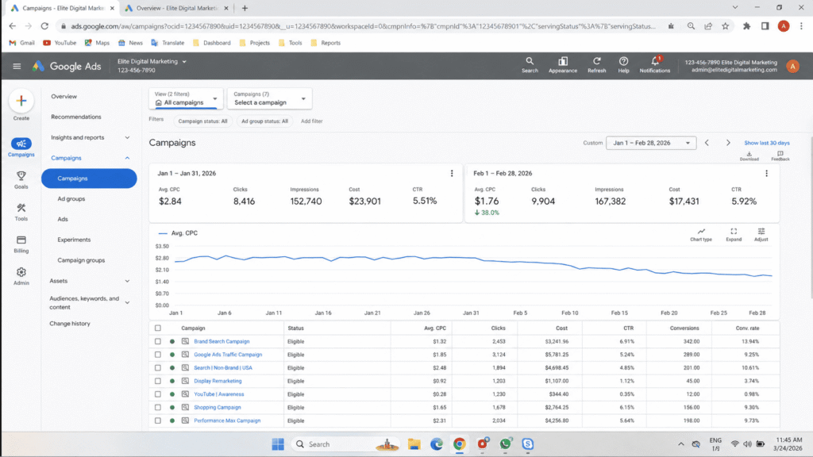Open the January summary card options menu
Viewport: 813px width, 457px height.
(x=452, y=174)
